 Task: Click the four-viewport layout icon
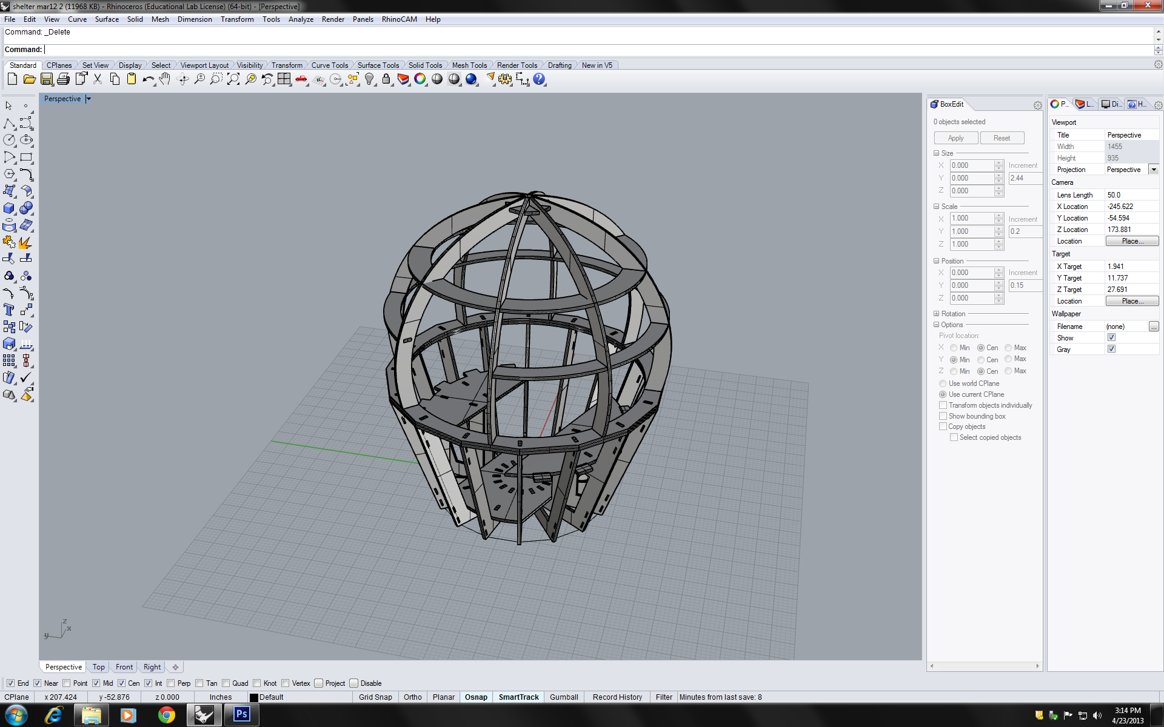tap(284, 79)
